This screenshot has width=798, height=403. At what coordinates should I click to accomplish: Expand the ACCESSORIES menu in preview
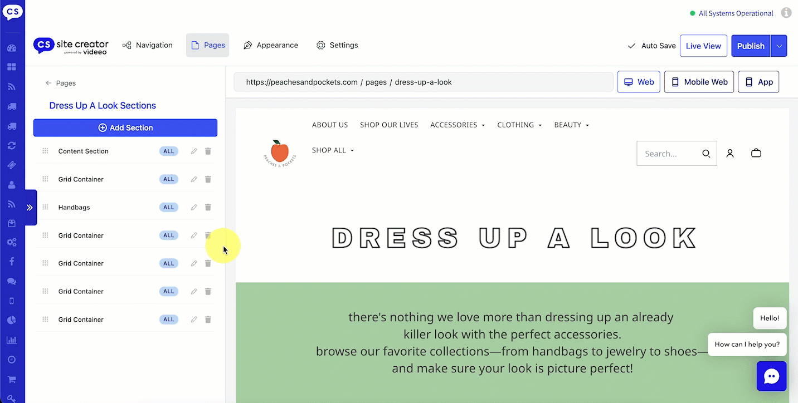point(457,125)
